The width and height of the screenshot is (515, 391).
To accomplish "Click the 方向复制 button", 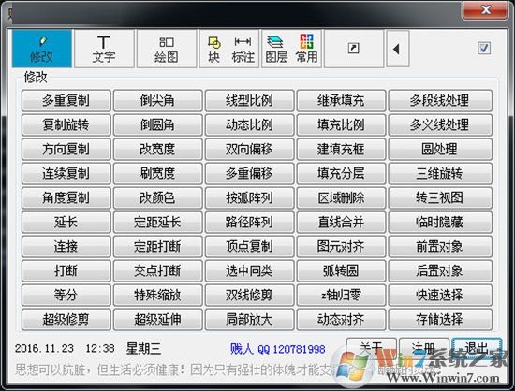I will click(x=66, y=149).
